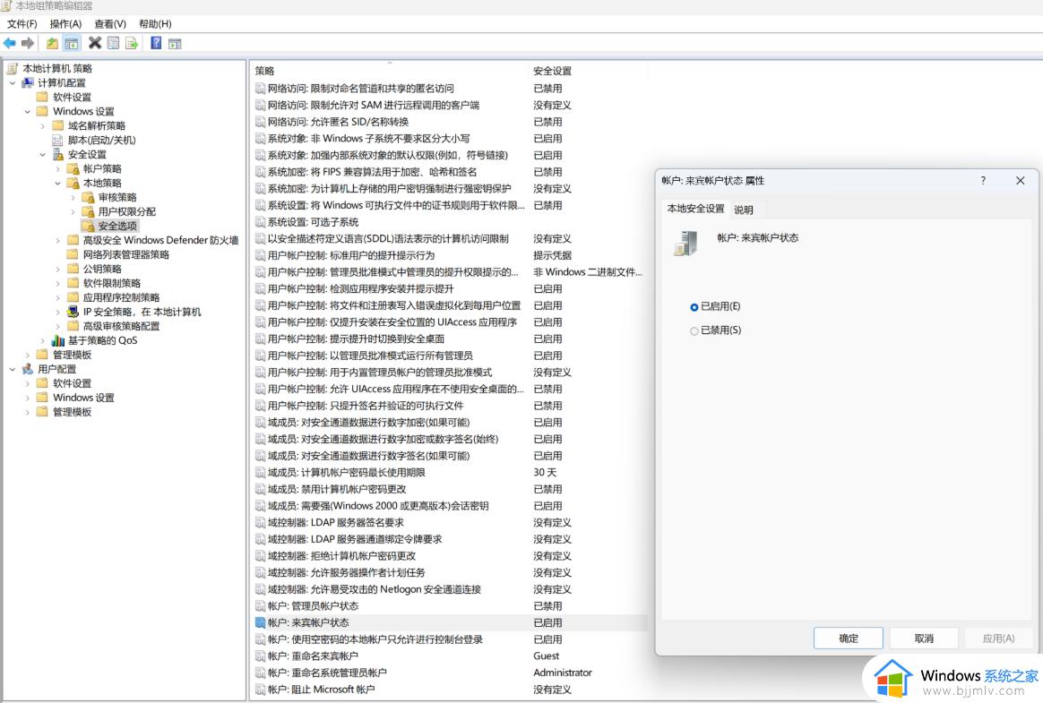Open the 文件(F) menu
Viewport: 1043px width, 703px height.
point(22,24)
